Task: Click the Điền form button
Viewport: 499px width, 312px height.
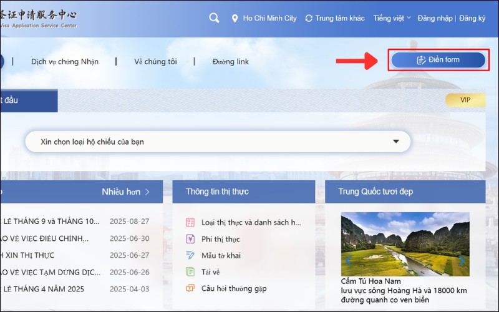Action: [438, 60]
